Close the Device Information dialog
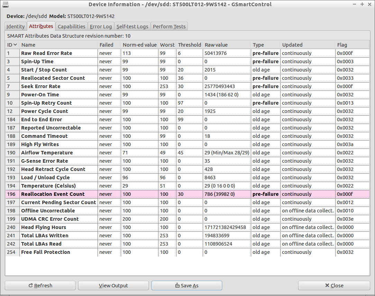Viewport: 375px width, 296px height. [334, 286]
